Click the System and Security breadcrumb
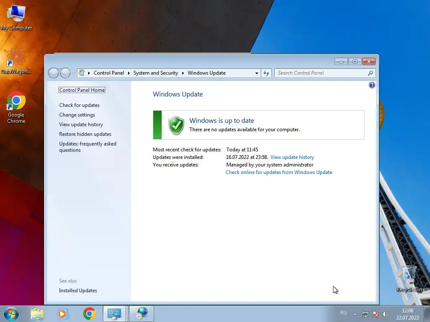 pyautogui.click(x=155, y=73)
